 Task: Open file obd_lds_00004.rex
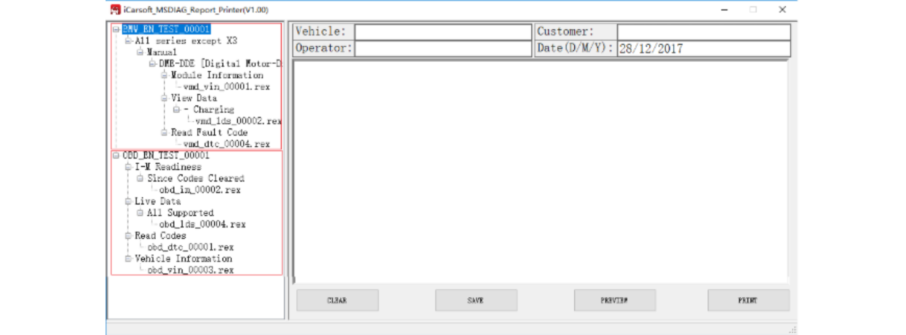(202, 224)
